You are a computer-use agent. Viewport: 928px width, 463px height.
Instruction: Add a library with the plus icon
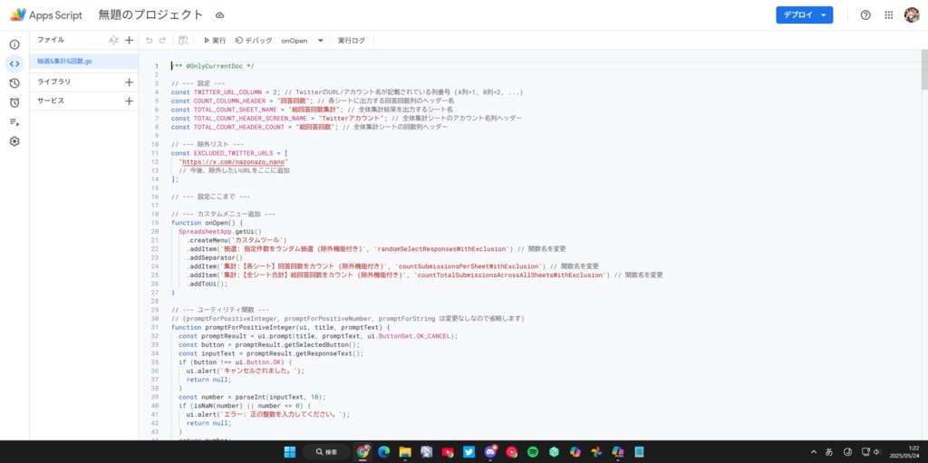click(129, 82)
